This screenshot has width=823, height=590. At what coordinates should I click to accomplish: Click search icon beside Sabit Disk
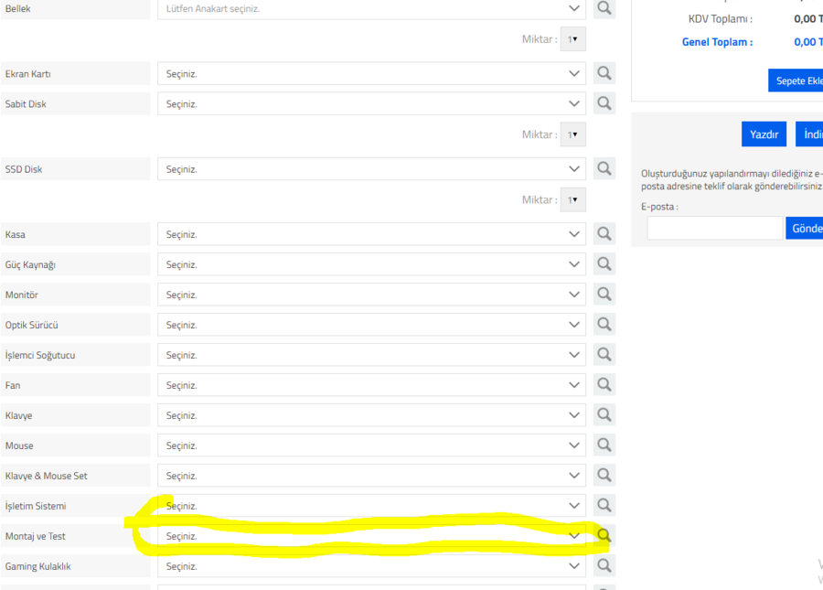click(x=604, y=103)
